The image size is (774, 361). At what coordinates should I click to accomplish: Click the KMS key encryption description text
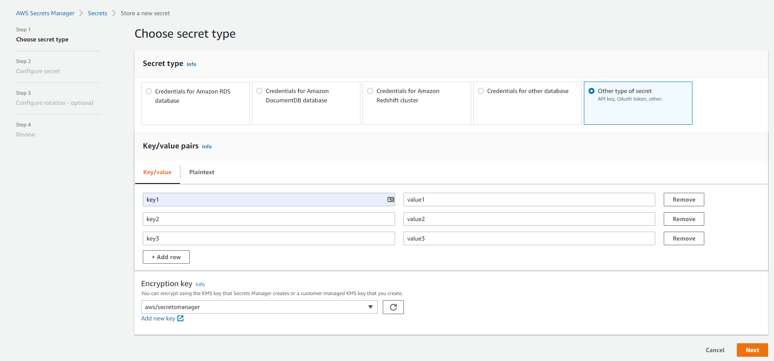coord(272,293)
